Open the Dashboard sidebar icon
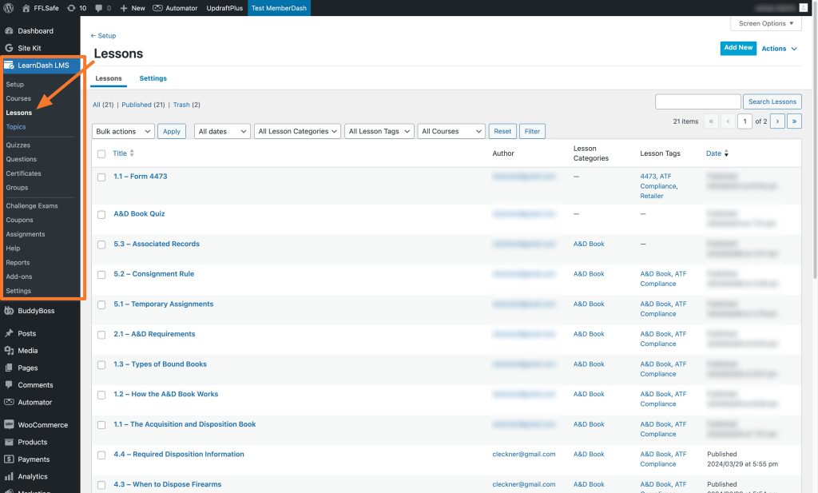This screenshot has height=493, width=818. point(9,31)
